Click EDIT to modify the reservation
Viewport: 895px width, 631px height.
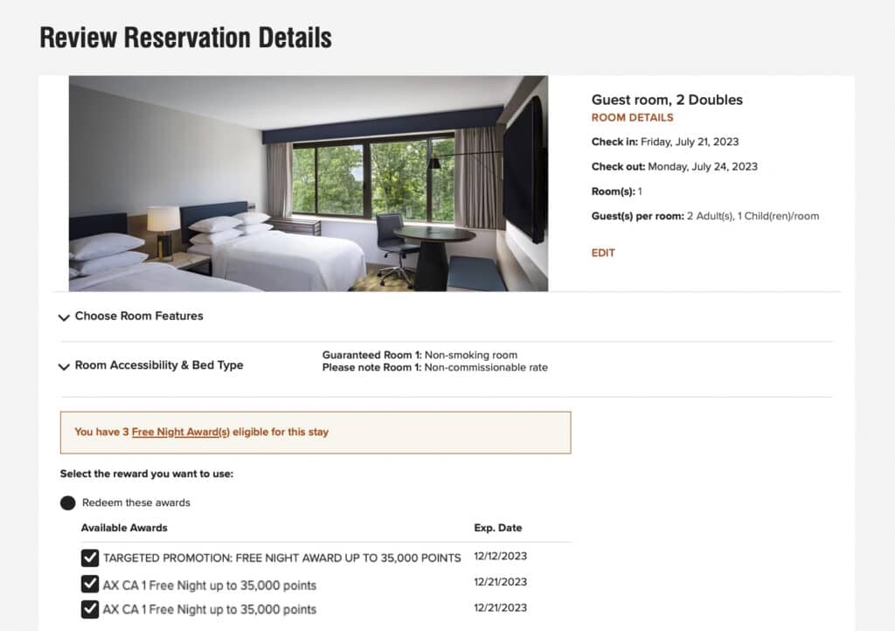click(603, 253)
